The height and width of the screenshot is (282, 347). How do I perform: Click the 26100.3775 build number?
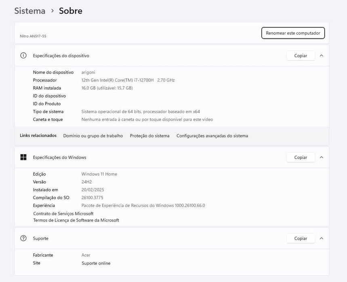pyautogui.click(x=92, y=197)
